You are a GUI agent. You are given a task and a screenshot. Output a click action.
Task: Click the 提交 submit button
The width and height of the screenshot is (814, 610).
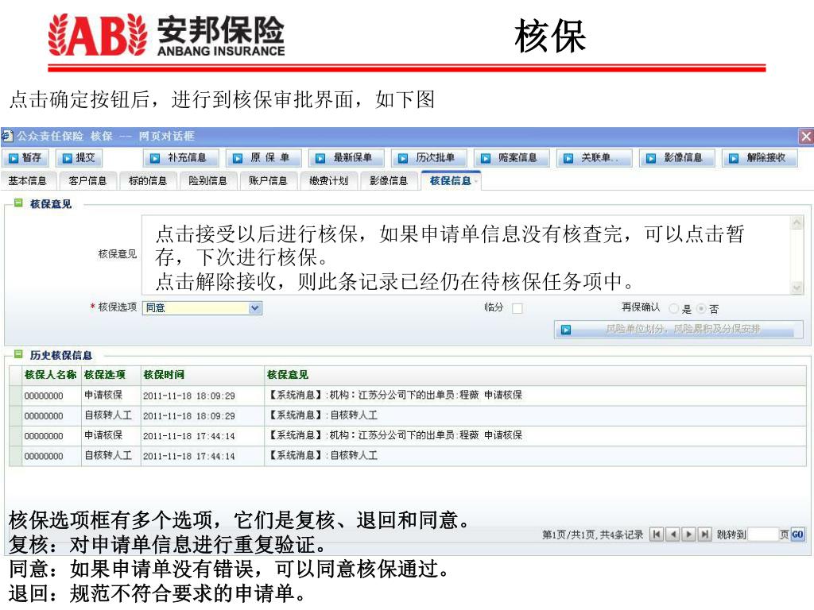(79, 158)
